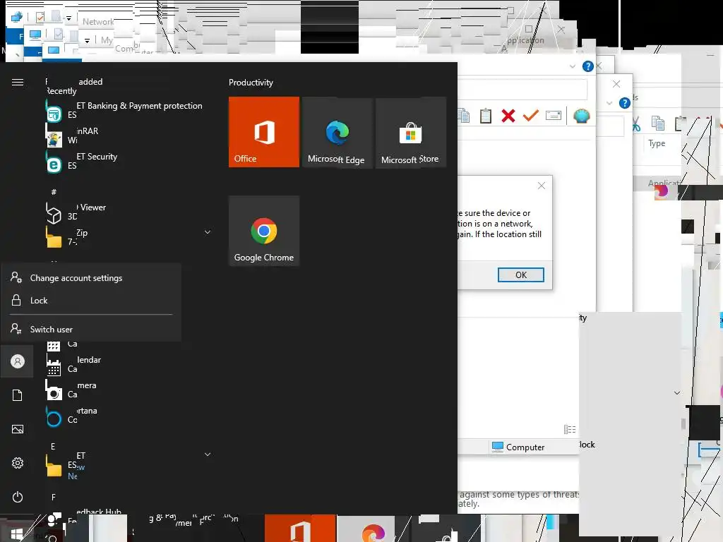Open Documents from Start sidebar
The image size is (723, 542).
pyautogui.click(x=18, y=395)
